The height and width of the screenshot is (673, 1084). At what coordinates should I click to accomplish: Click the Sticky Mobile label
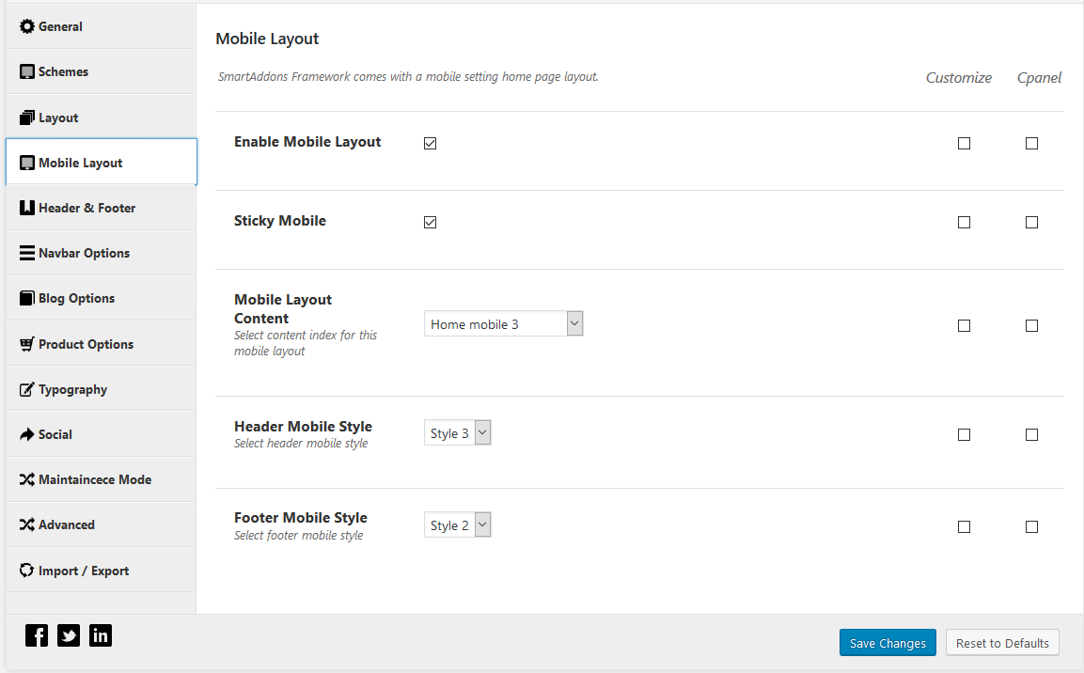click(x=280, y=221)
